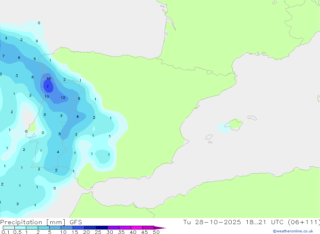Click the dark blue rainfall maximum core
This screenshot has height=234, width=320.
coord(48,86)
